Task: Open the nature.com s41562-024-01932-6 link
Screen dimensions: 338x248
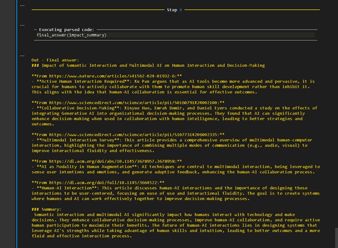Action: (113, 76)
